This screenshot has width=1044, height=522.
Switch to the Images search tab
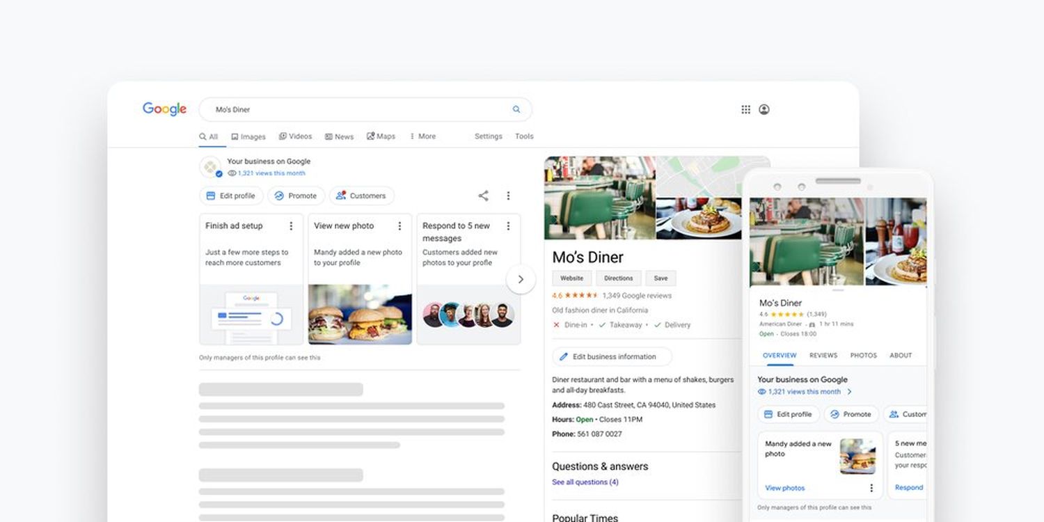(248, 136)
